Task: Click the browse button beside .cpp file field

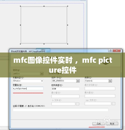Action: (x=113, y=104)
